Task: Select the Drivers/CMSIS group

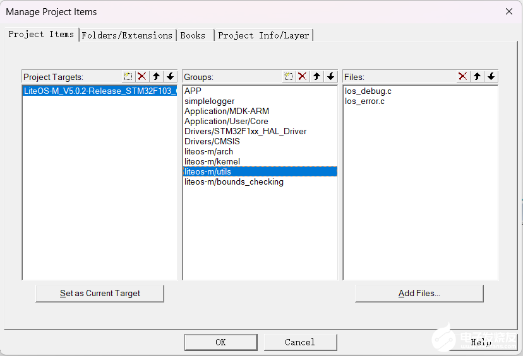Action: pyautogui.click(x=260, y=141)
